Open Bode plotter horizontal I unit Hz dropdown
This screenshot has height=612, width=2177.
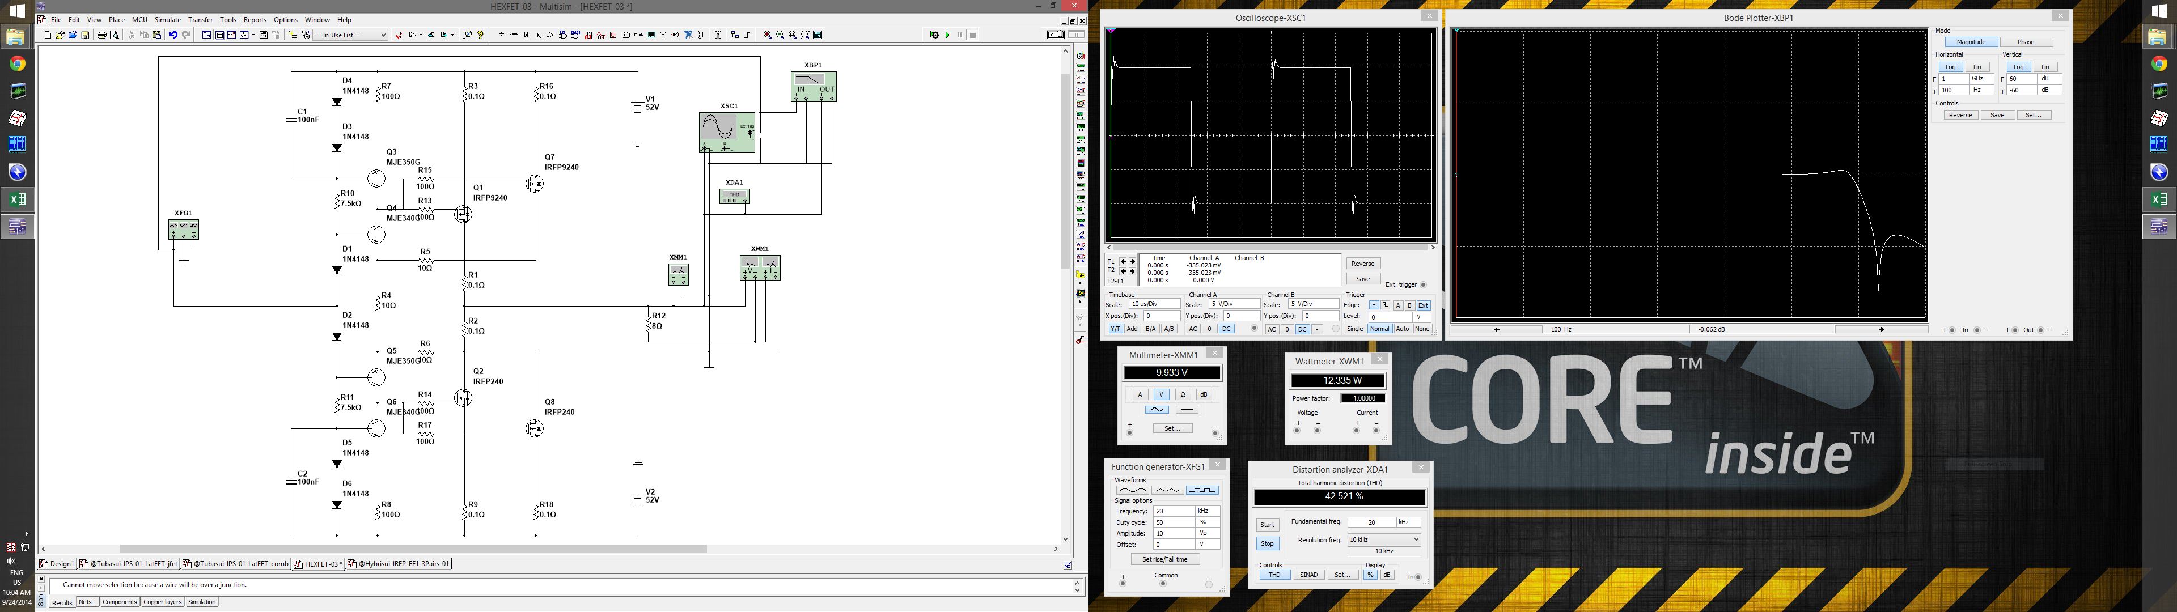point(1982,91)
